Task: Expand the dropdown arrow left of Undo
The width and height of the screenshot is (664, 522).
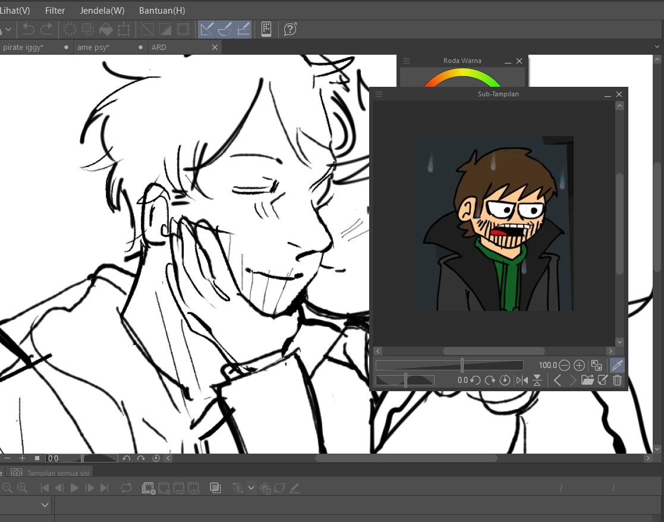Action: click(x=8, y=29)
